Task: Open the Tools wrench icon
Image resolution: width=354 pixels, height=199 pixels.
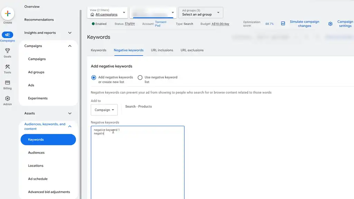Action: (x=8, y=67)
